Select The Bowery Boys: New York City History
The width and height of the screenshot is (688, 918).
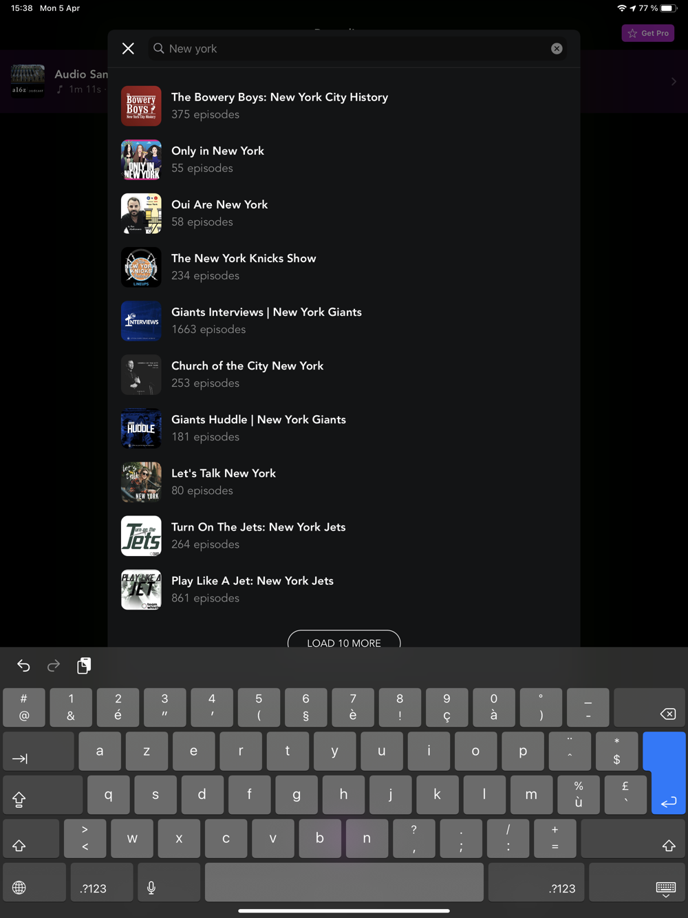click(344, 106)
